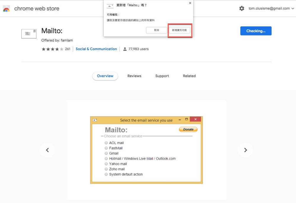Viewport: 296px width, 203px height.
Task: Select the System default action radio button
Action: click(106, 174)
